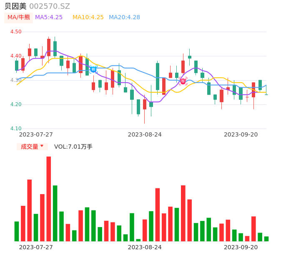
Task: Toggle the MA10:4.25 moving average legend
Action: coord(88,18)
